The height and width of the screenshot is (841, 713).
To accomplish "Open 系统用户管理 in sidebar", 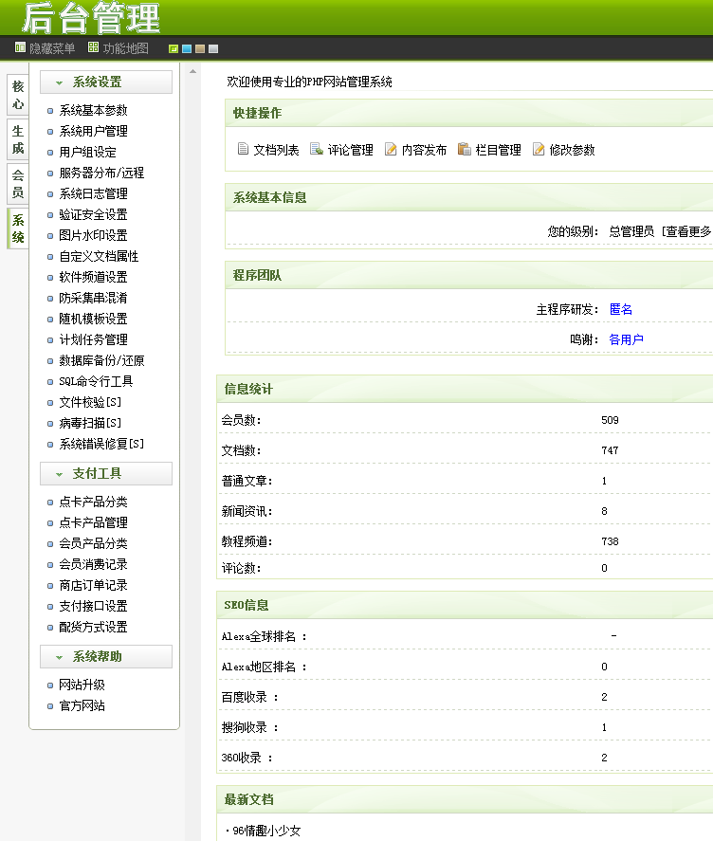I will point(93,132).
